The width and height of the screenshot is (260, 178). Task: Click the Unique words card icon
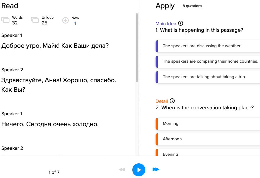click(35, 20)
